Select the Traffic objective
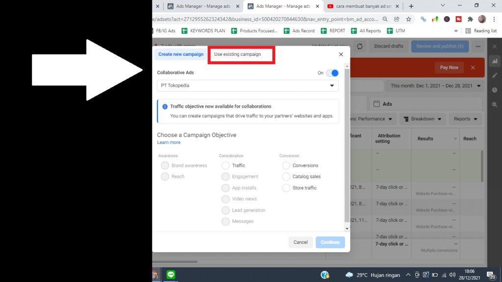Image resolution: width=502 pixels, height=282 pixels. click(x=226, y=165)
